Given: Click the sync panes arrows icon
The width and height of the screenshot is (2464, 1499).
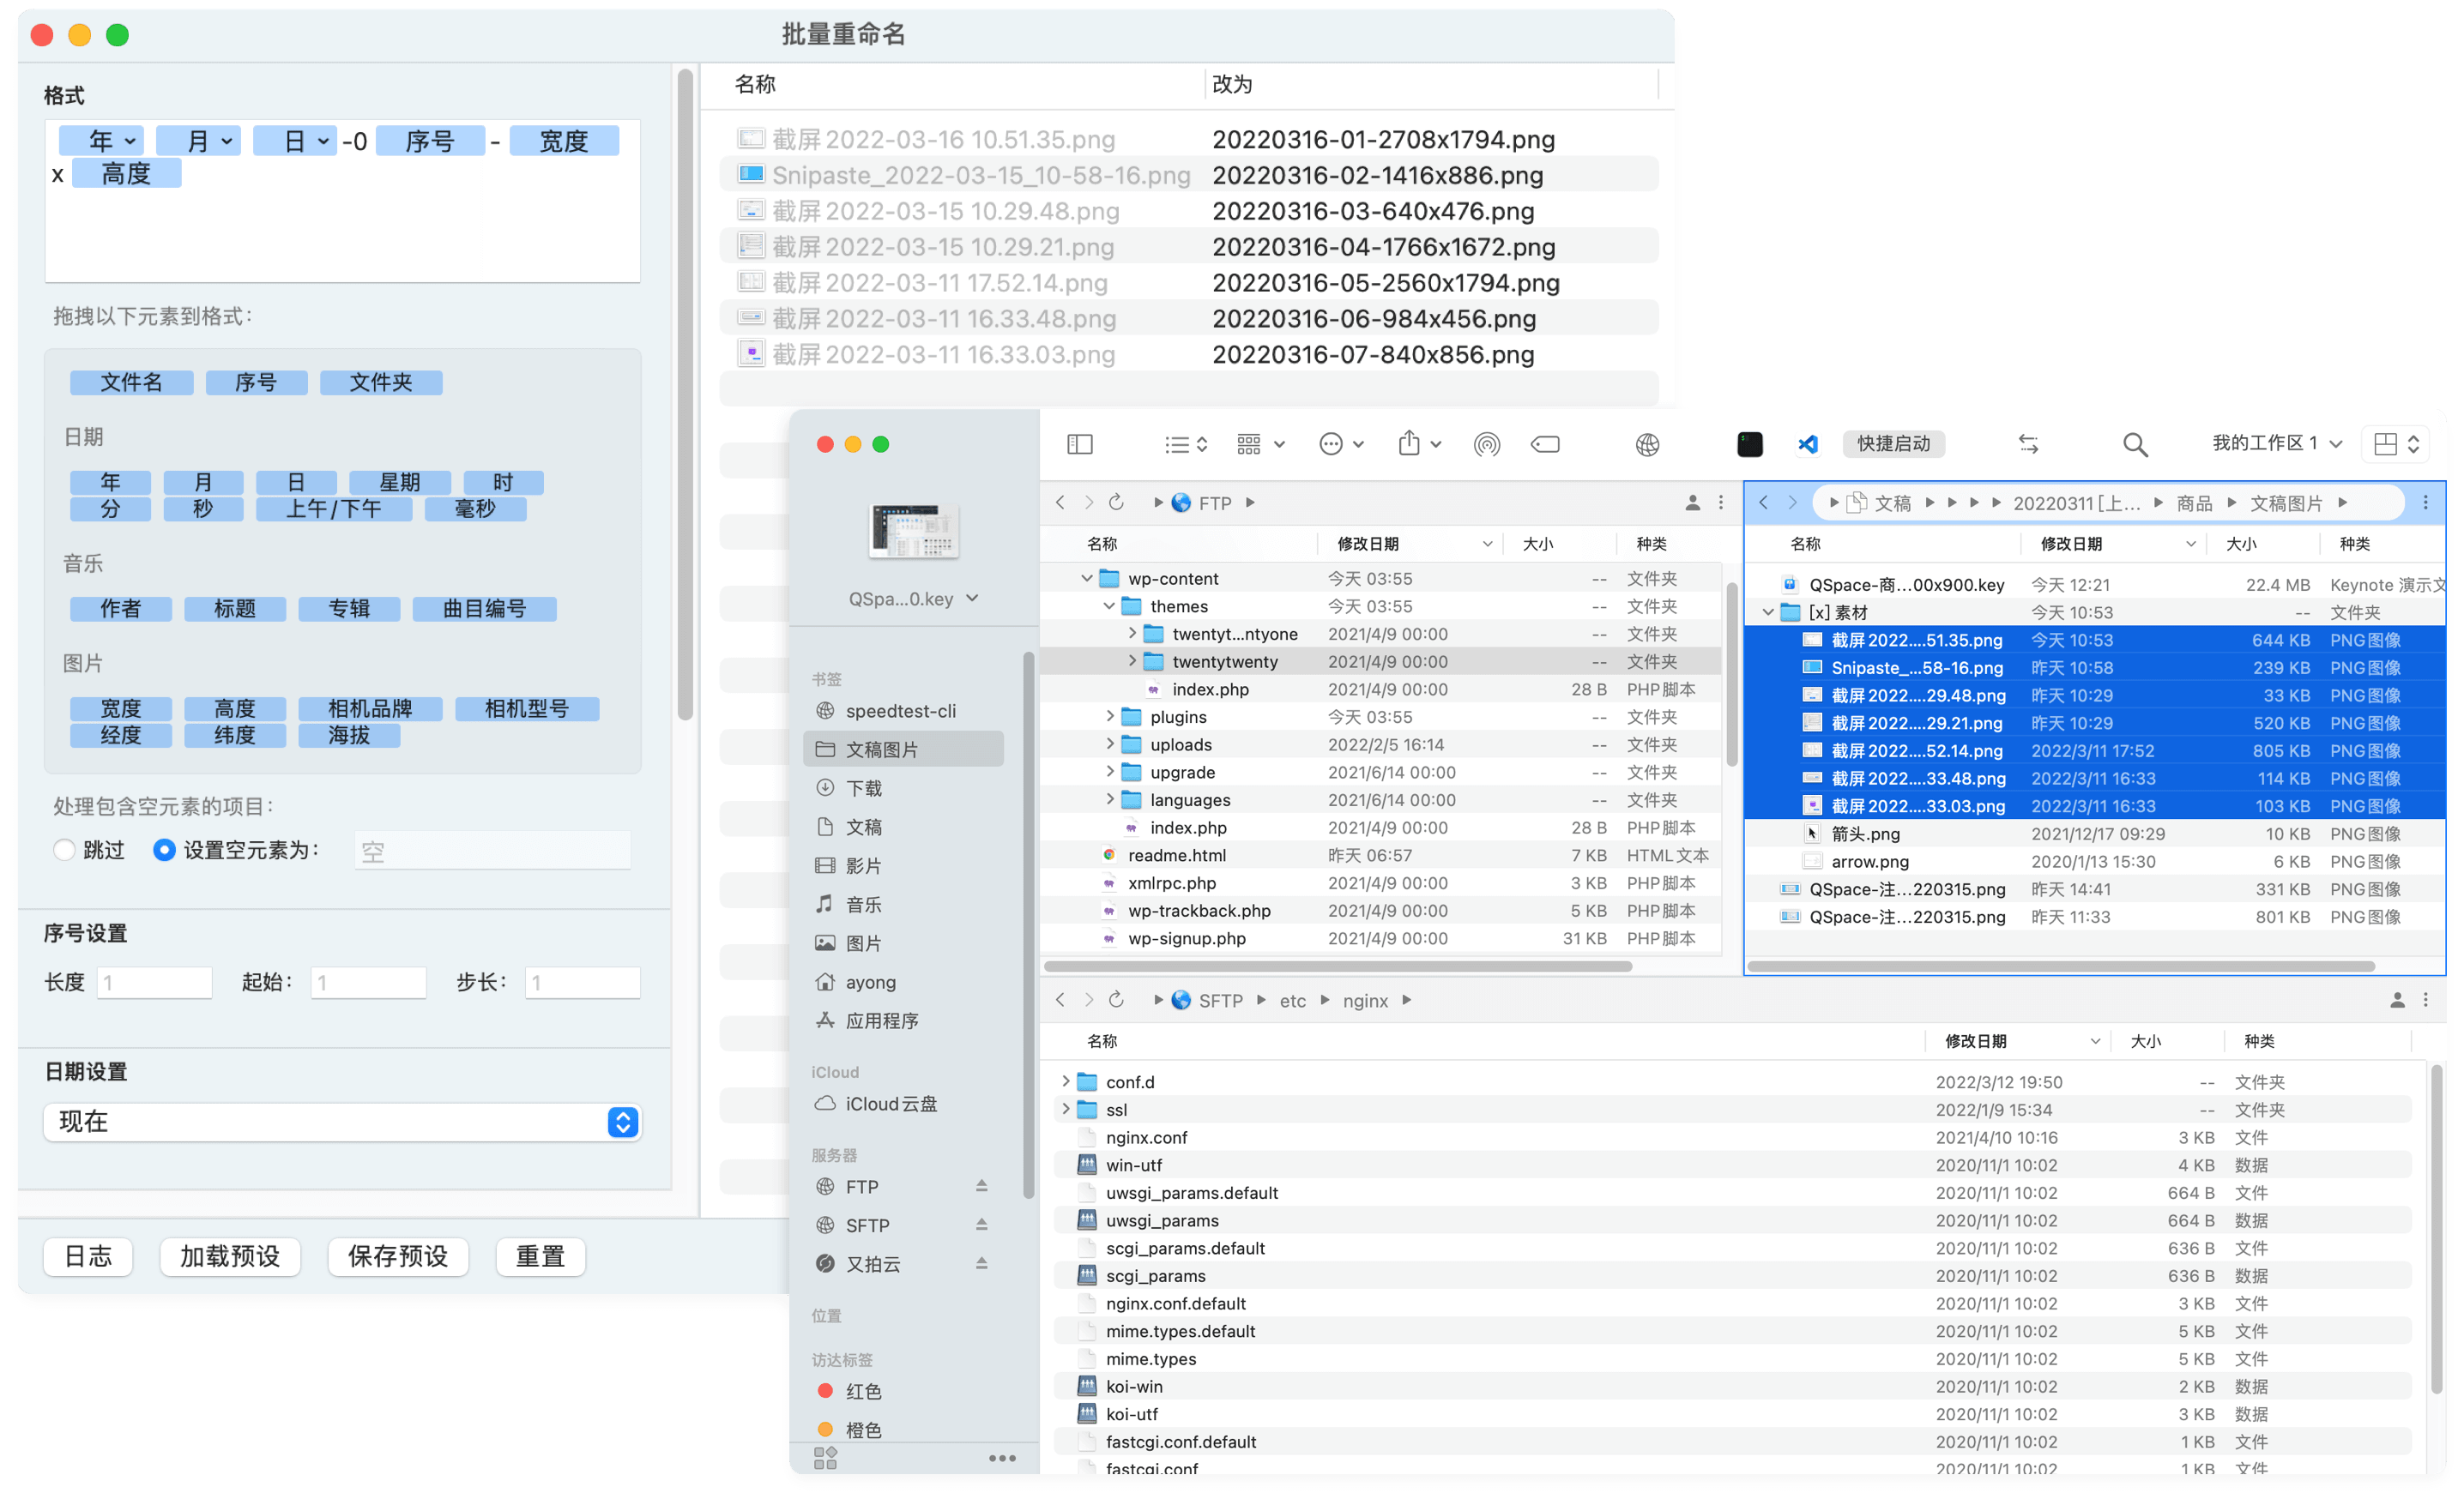Looking at the screenshot, I should point(2027,443).
